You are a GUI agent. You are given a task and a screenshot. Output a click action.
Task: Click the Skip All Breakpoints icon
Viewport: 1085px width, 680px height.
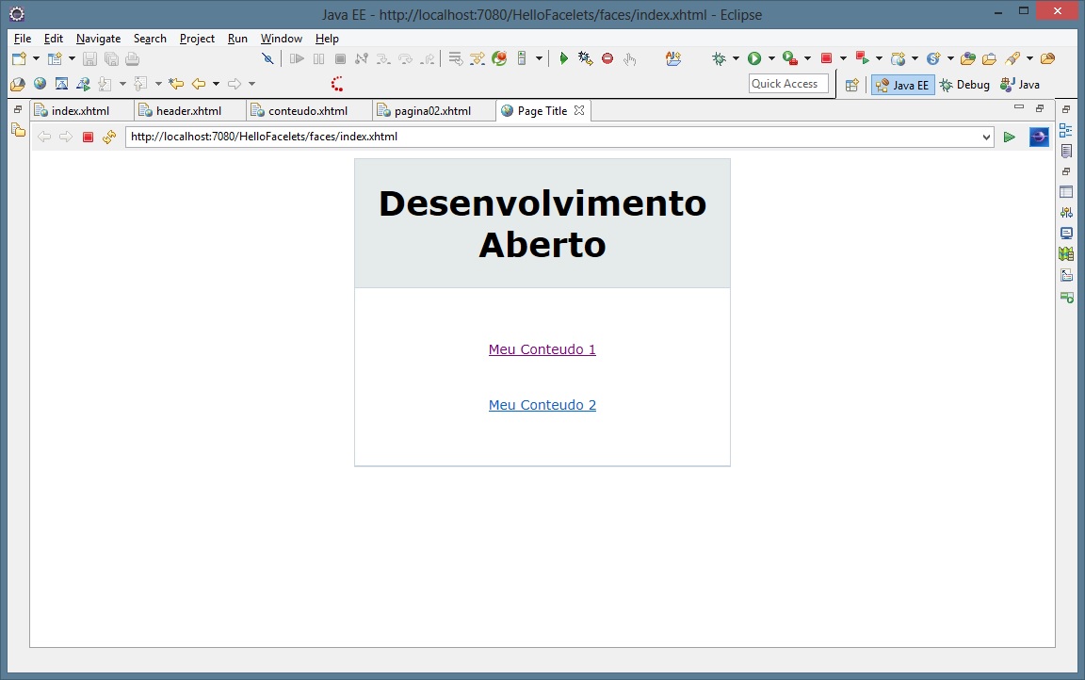pyautogui.click(x=267, y=58)
